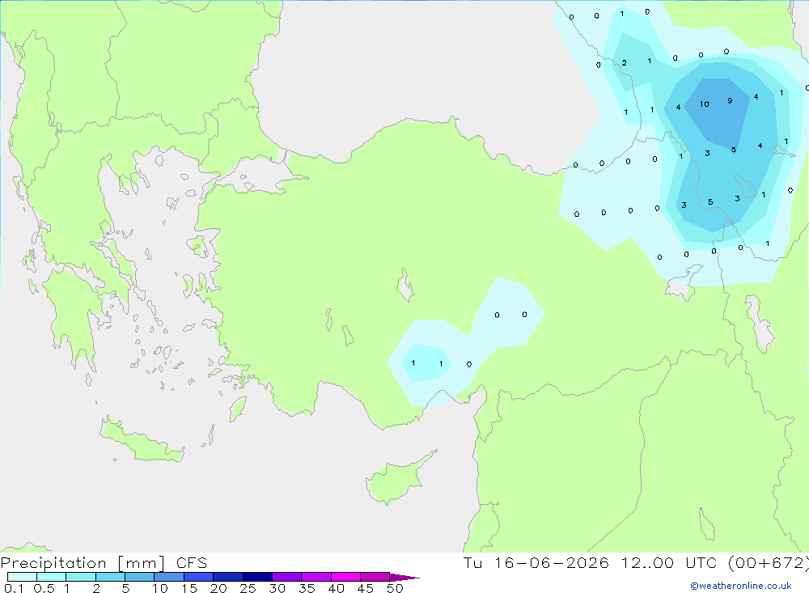
Task: Click the 25 to 30 legend color
Action: coord(257,577)
